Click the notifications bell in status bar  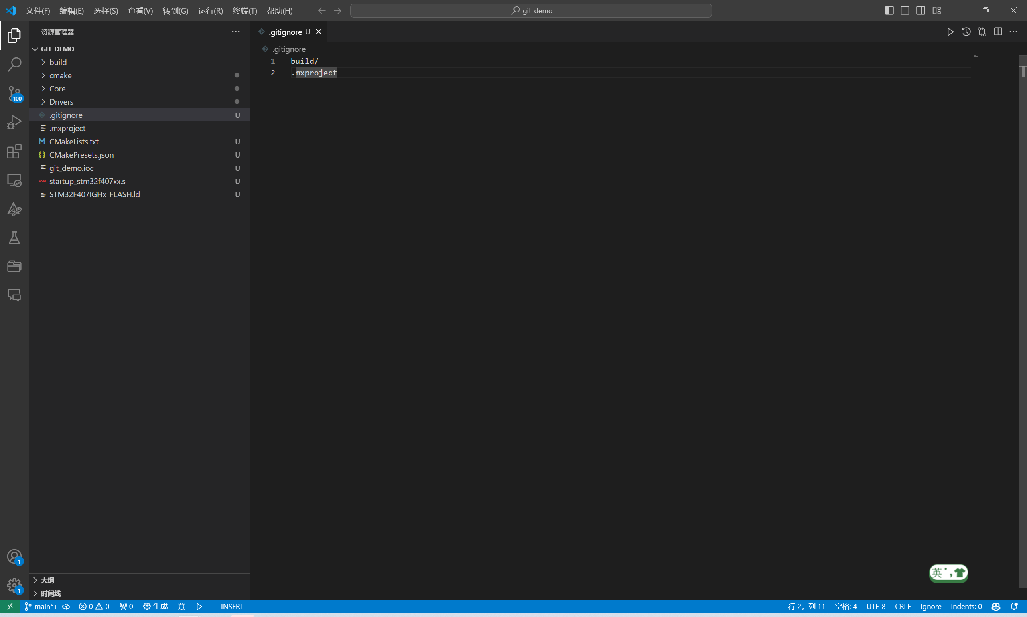1014,606
